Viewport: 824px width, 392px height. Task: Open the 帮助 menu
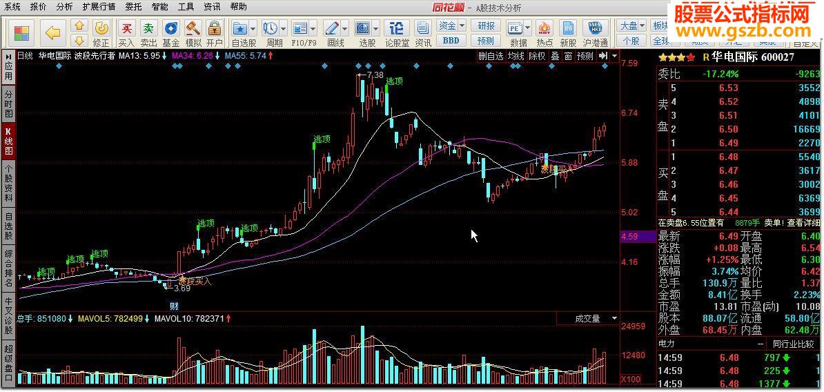(x=239, y=7)
